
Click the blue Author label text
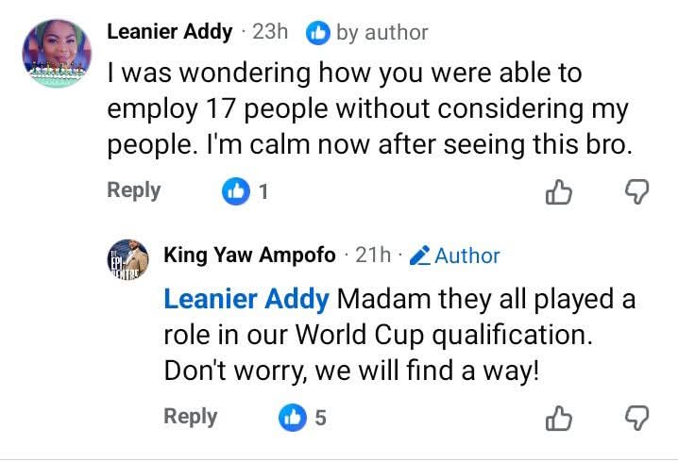pyautogui.click(x=466, y=256)
